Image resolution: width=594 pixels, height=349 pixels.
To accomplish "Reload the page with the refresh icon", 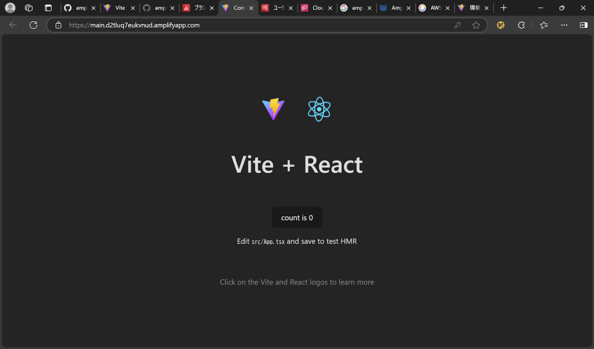I will pos(33,25).
